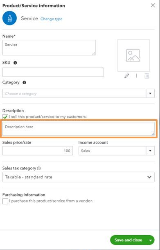Open the Taxable - standard rate dropdown

click(78, 177)
